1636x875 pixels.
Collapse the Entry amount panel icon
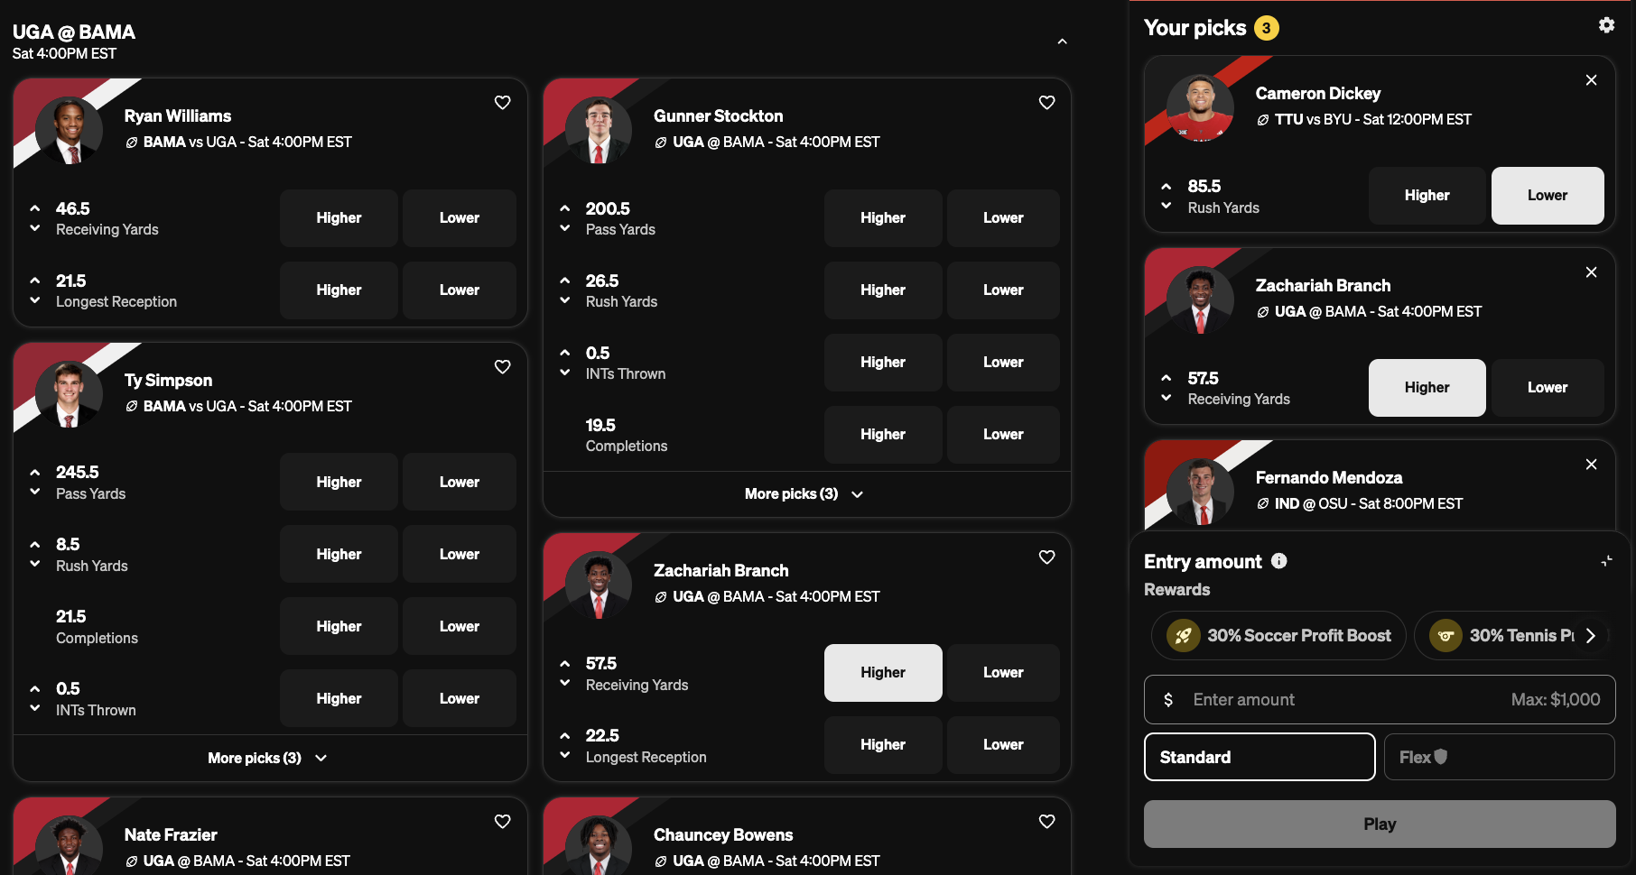pyautogui.click(x=1606, y=561)
